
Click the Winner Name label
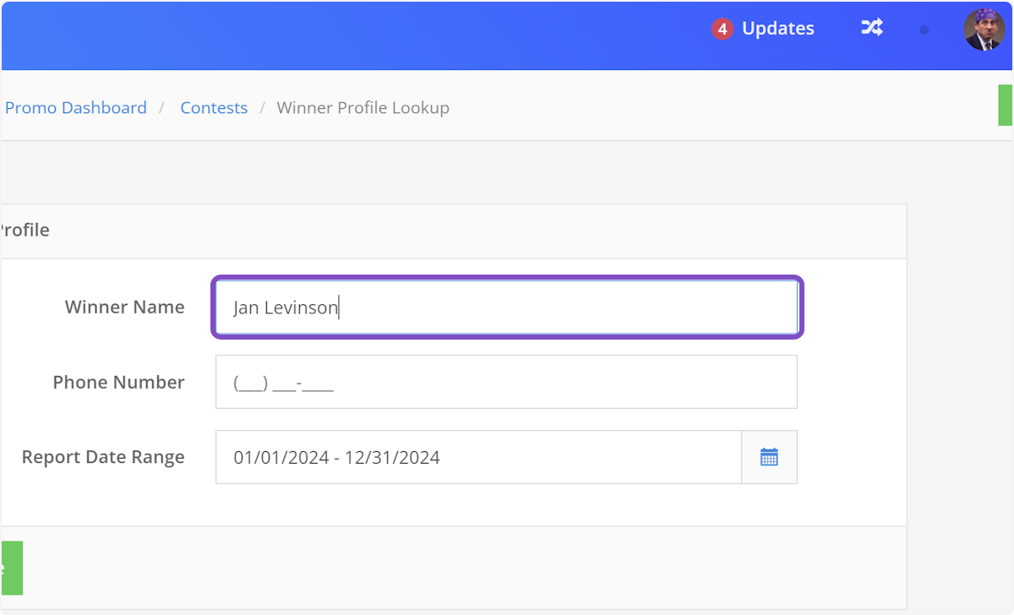click(124, 307)
